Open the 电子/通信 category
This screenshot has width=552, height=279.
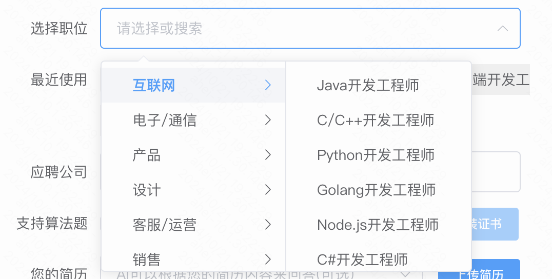pyautogui.click(x=164, y=120)
